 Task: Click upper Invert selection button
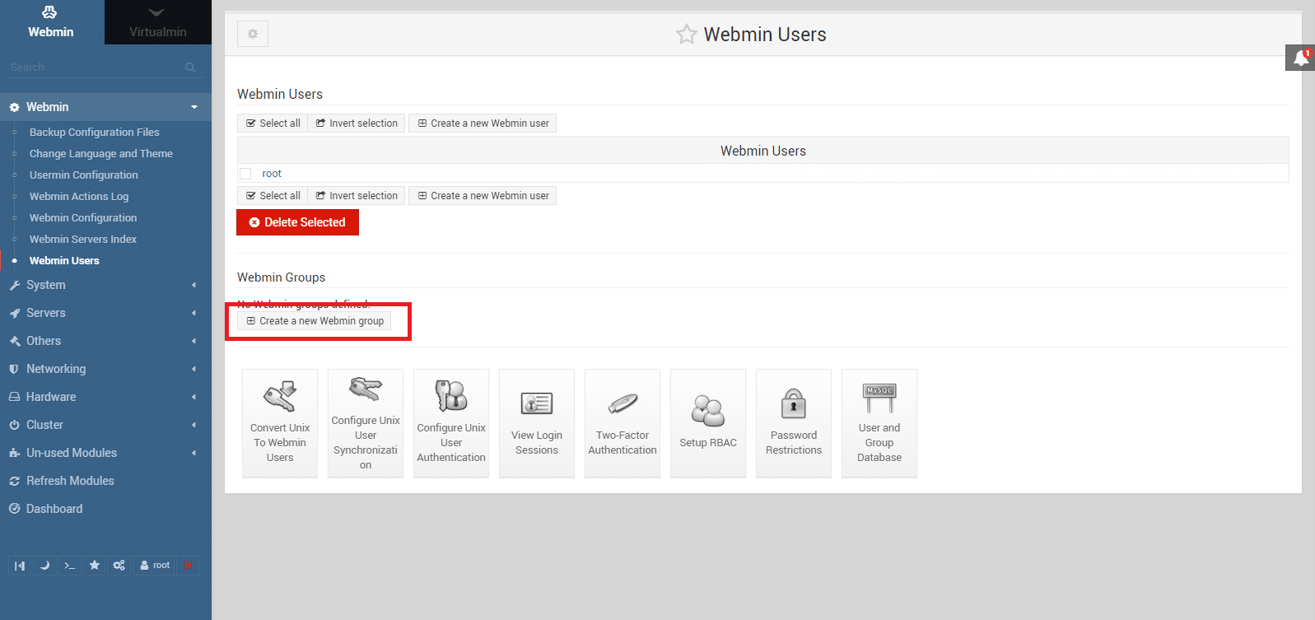coord(357,124)
